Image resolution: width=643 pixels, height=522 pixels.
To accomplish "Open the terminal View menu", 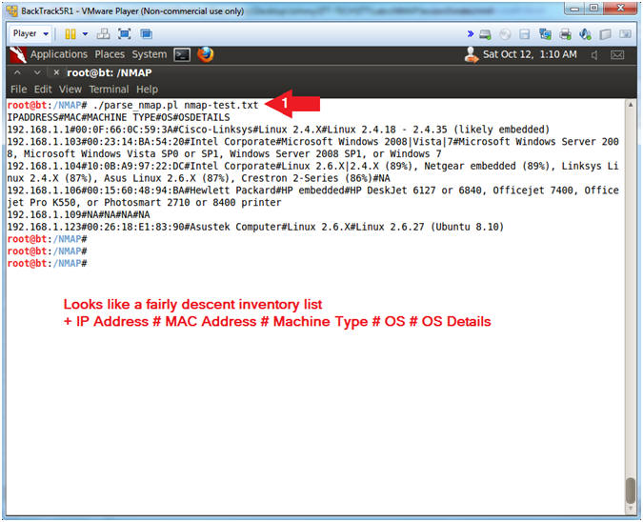I will [70, 90].
